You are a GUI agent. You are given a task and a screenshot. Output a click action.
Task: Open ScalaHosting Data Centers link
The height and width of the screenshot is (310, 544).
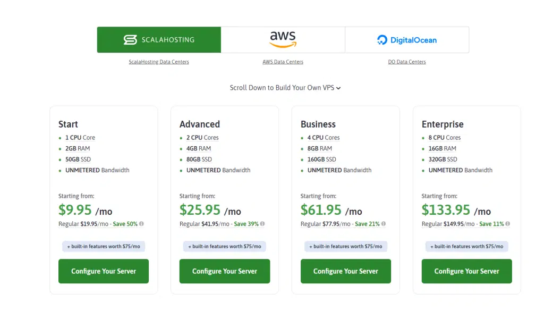[159, 62]
